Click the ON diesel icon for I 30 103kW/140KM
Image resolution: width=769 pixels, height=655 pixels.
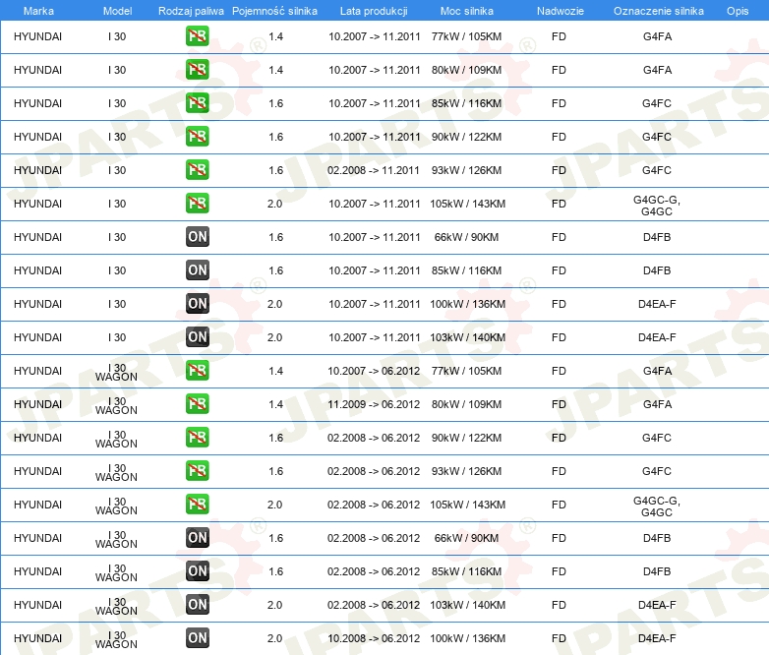[197, 336]
